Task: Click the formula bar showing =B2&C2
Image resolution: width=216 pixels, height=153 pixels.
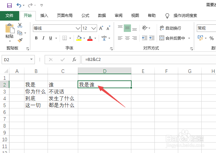Action: 149,60
